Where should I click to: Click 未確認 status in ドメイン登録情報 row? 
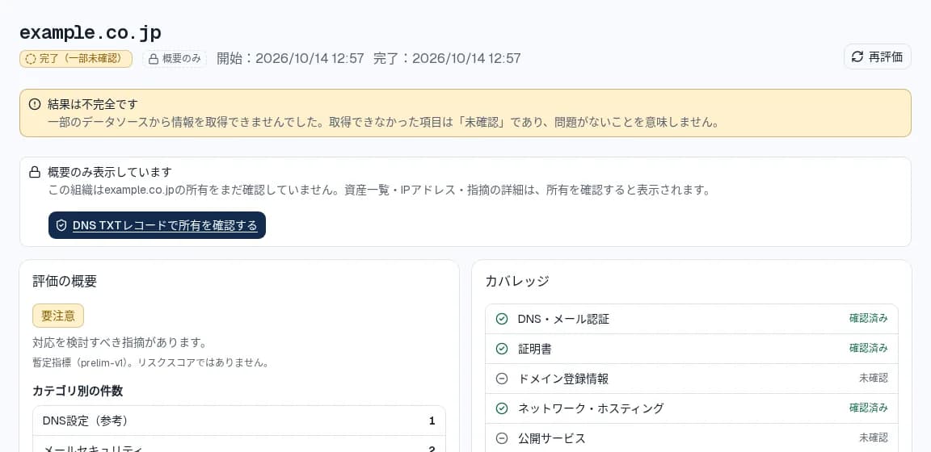[x=874, y=378]
